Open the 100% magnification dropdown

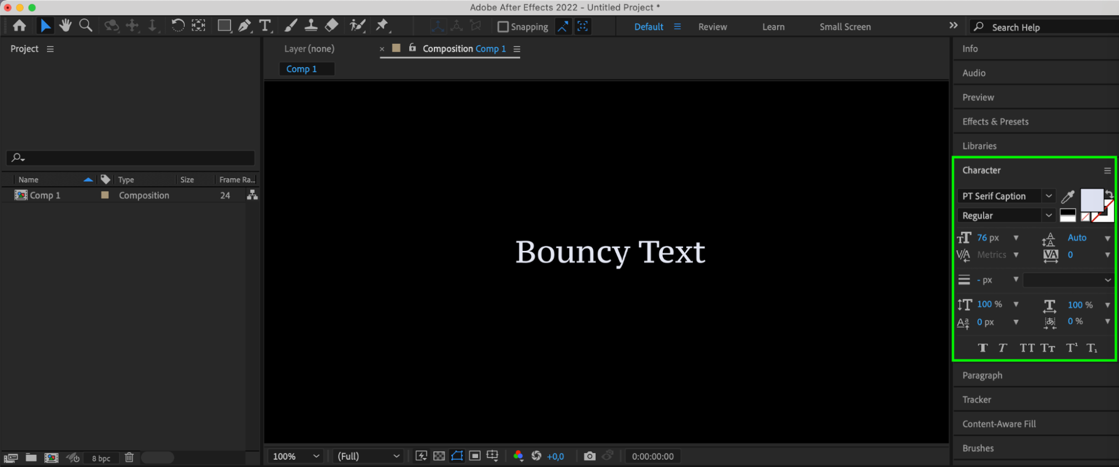point(296,456)
